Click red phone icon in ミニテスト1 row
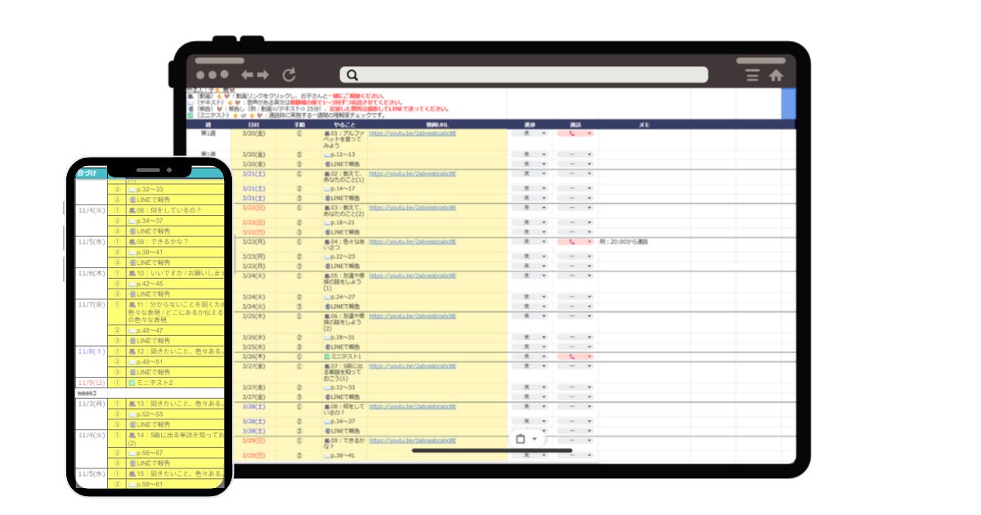The height and width of the screenshot is (515, 981). pyautogui.click(x=571, y=356)
